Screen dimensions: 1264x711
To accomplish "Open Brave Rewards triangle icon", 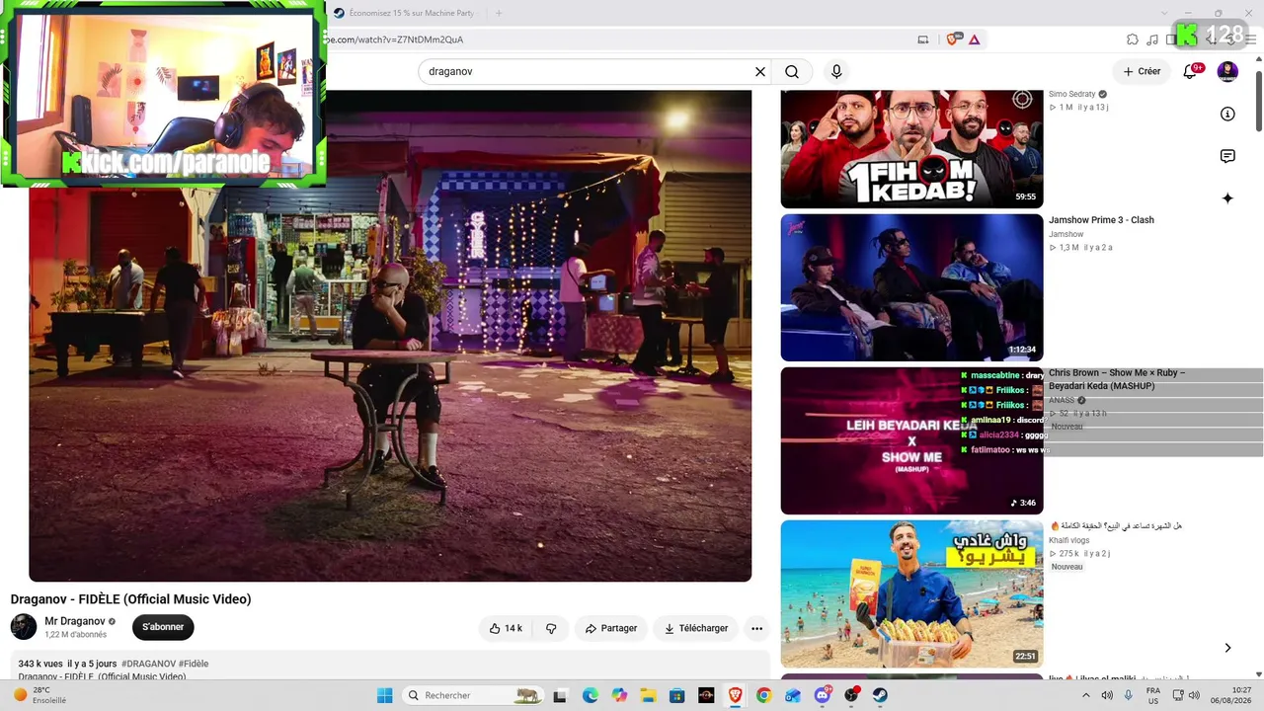I will point(975,39).
